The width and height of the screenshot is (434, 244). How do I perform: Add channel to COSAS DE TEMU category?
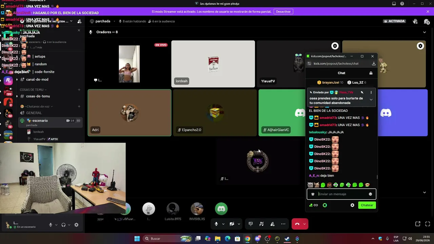coord(79,90)
